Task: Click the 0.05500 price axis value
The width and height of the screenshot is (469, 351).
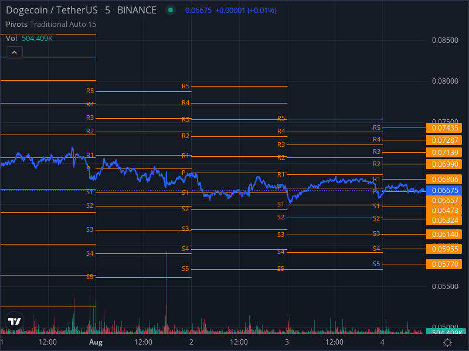Action: (x=445, y=287)
